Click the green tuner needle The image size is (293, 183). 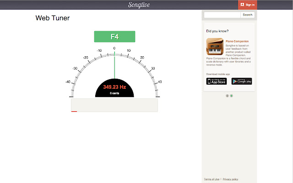pyautogui.click(x=114, y=65)
